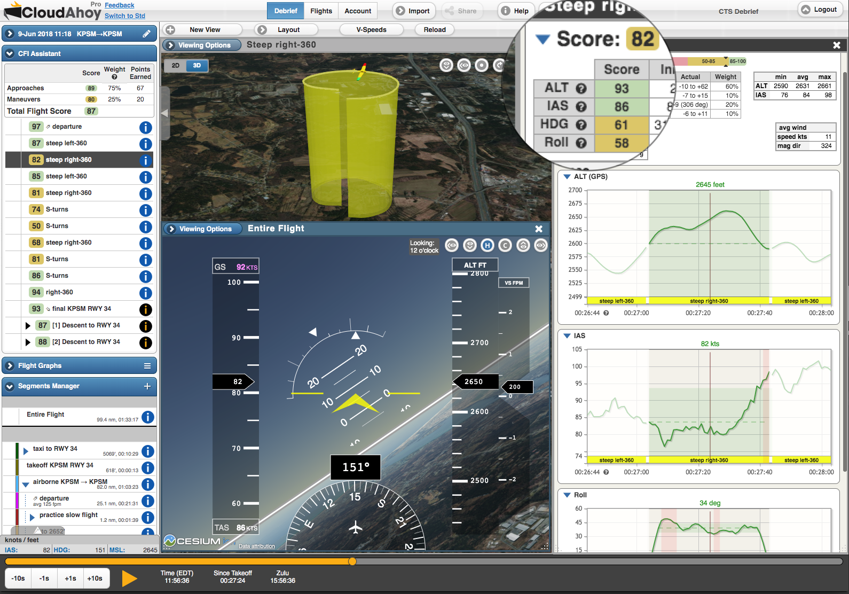This screenshot has height=594, width=849.
Task: Click the info icon for departure maneuver
Action: [145, 128]
